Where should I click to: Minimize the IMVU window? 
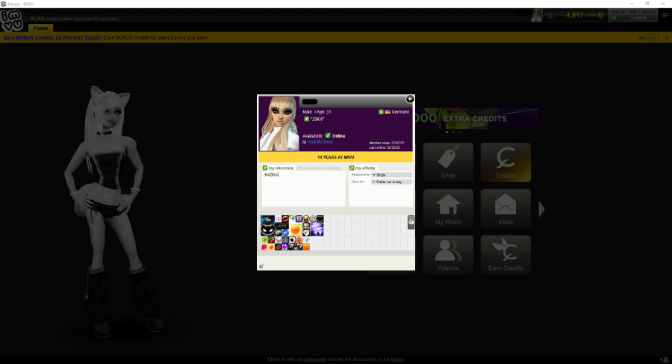[x=631, y=4]
